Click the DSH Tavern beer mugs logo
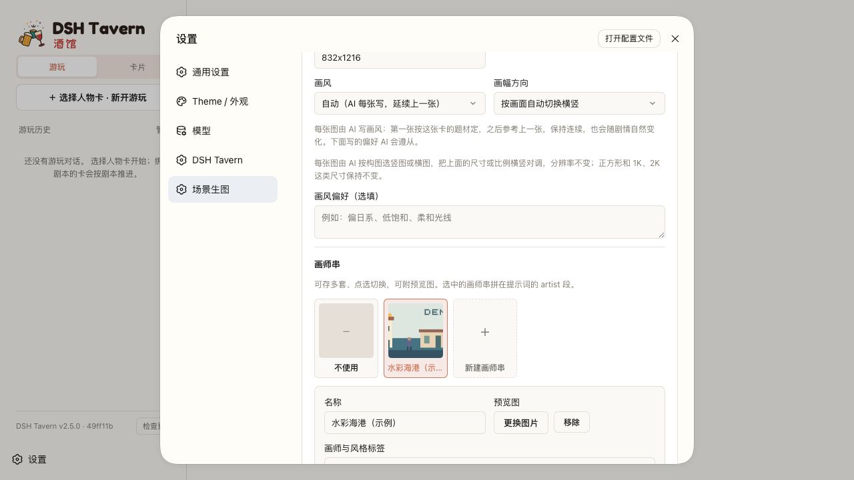The height and width of the screenshot is (480, 854). click(31, 33)
